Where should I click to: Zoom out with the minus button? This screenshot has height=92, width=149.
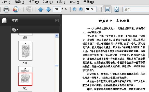coord(74,9)
